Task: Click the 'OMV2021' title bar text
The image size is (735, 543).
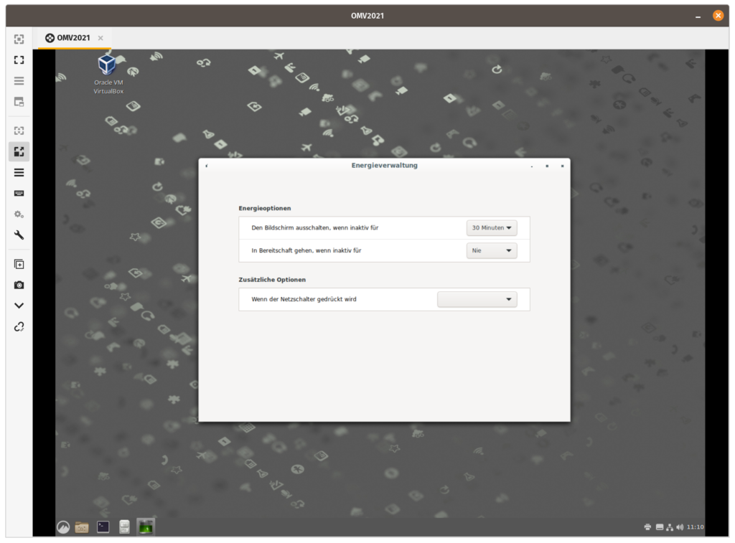Action: 367,16
